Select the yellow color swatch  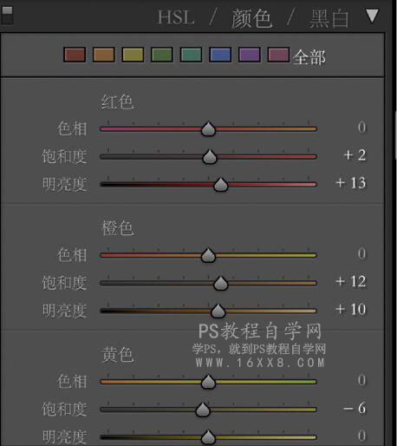(x=133, y=55)
